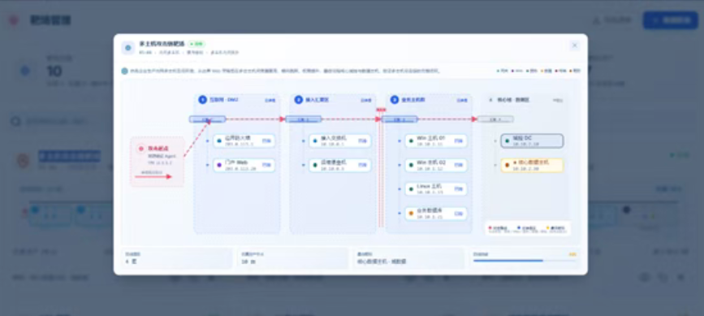Select the 业务数据库 node

(x=436, y=214)
